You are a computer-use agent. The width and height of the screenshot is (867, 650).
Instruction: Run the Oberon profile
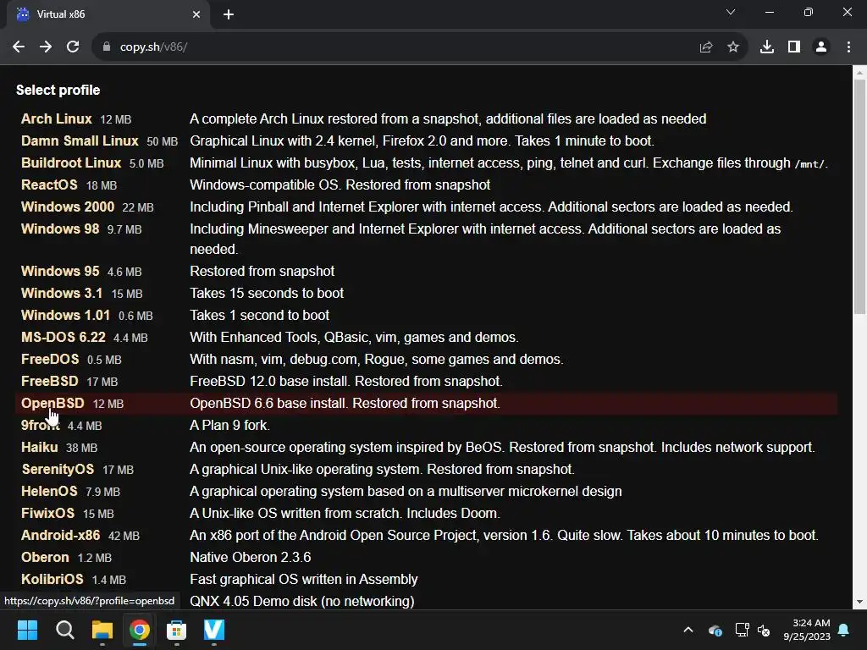[45, 557]
